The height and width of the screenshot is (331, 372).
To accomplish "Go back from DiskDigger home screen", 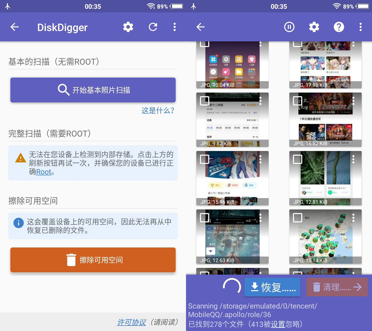I will click(x=14, y=27).
